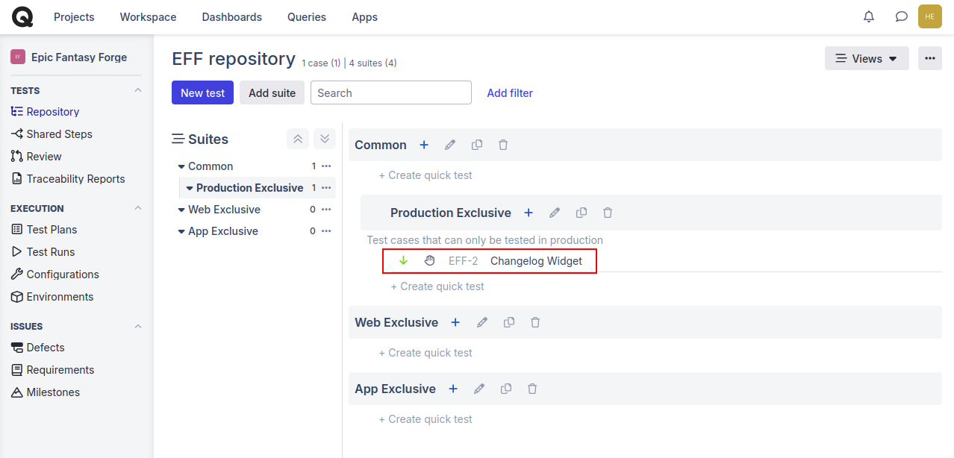Create quick test under Common
Image resolution: width=954 pixels, height=458 pixels.
[x=425, y=175]
